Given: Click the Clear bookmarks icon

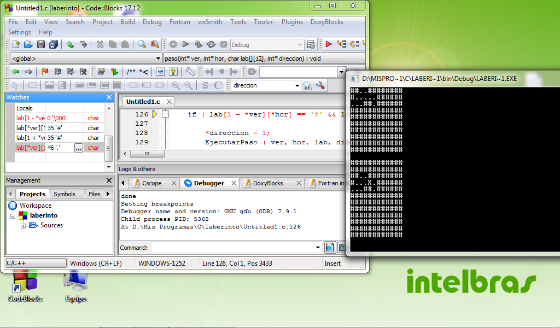Looking at the screenshot, I should 83,72.
